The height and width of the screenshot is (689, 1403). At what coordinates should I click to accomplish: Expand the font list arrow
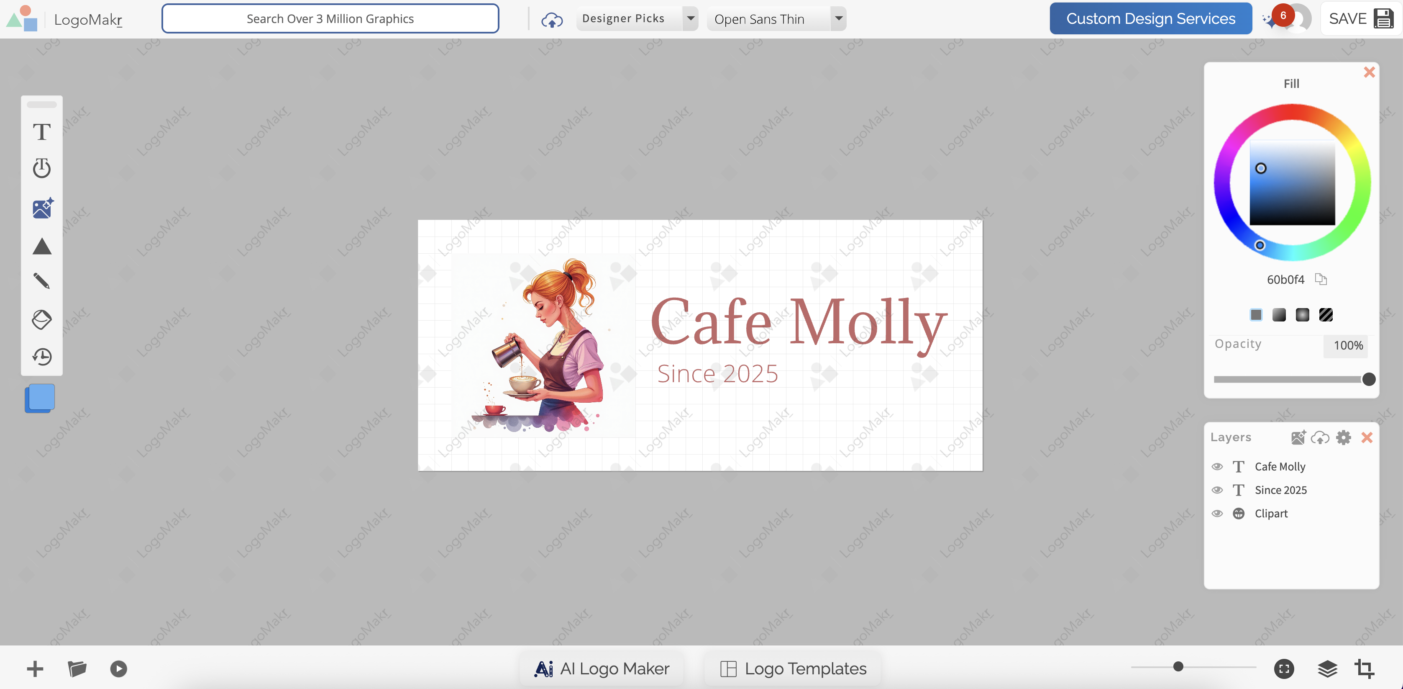839,18
